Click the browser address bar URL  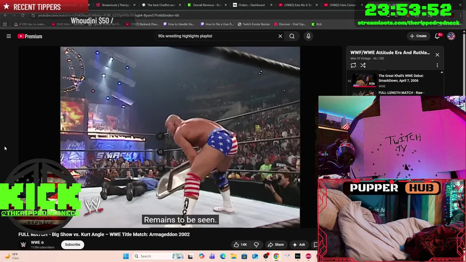point(108,15)
